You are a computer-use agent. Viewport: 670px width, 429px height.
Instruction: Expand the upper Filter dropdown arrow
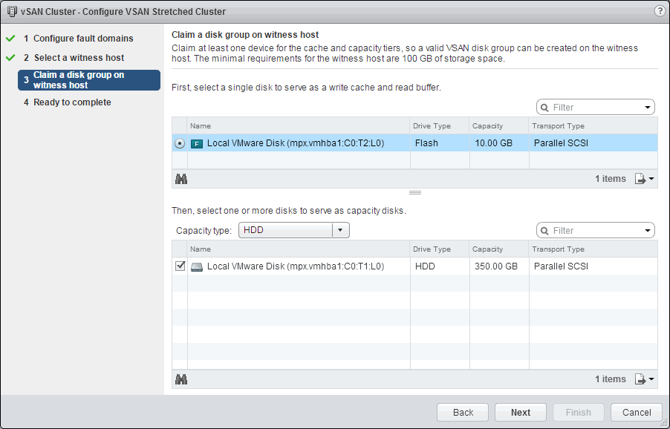[648, 108]
